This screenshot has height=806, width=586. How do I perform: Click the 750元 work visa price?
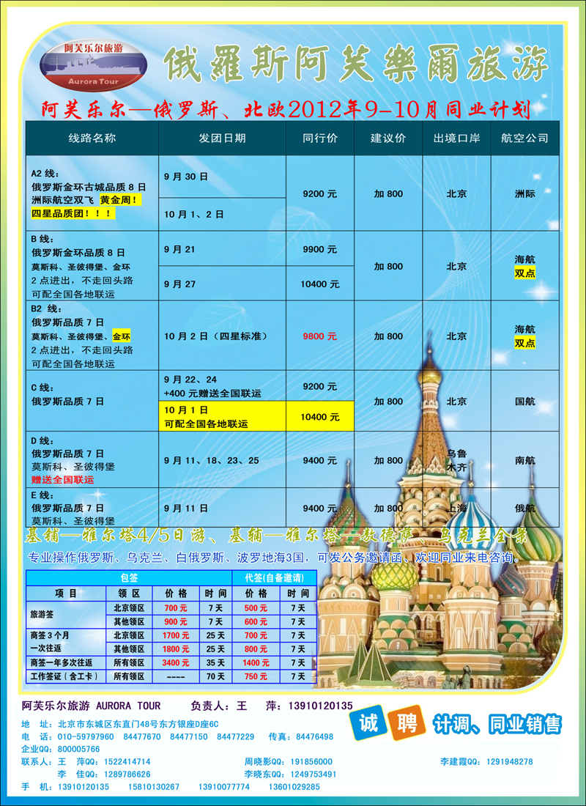point(256,676)
